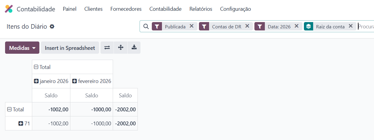The width and height of the screenshot is (374, 140).
Task: Expand the fevereiro 2026 column
Action: coord(92,81)
